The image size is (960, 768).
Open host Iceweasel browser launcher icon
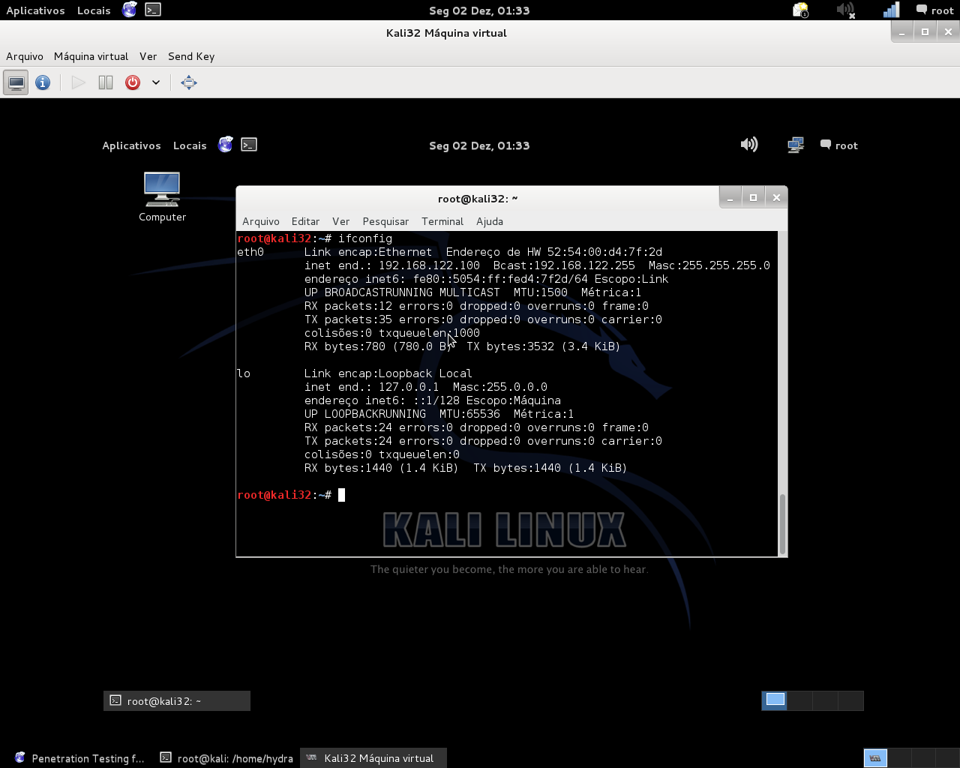click(130, 10)
